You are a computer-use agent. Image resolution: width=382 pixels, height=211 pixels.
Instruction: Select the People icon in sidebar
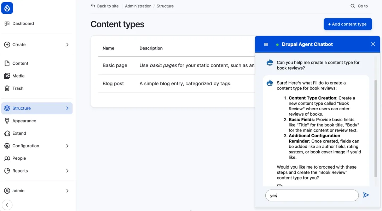coord(7,158)
